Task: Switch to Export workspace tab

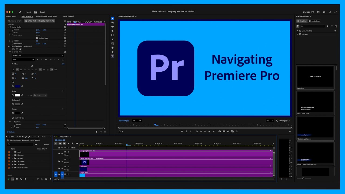Action: pos(42,12)
